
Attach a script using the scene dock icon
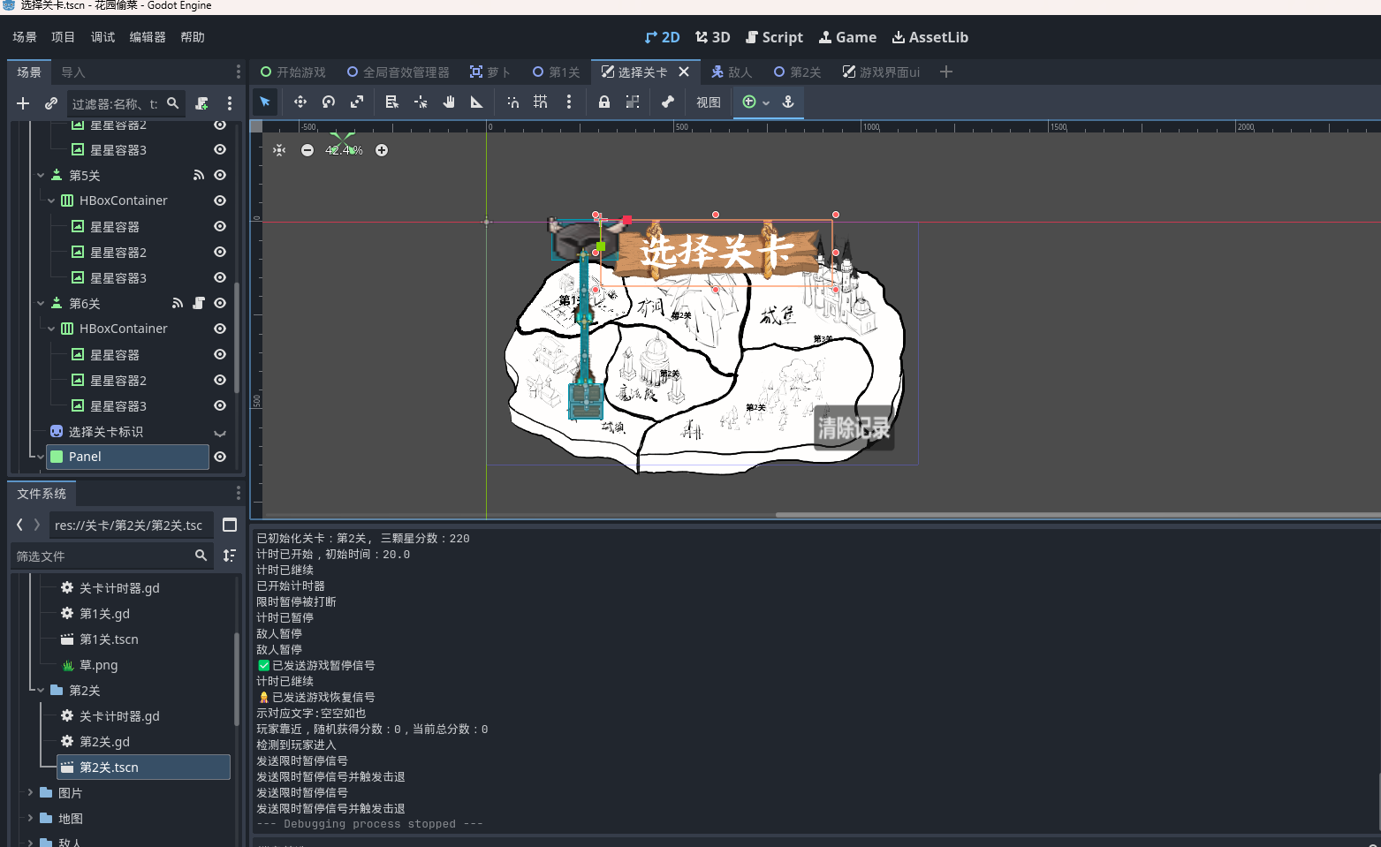tap(201, 103)
